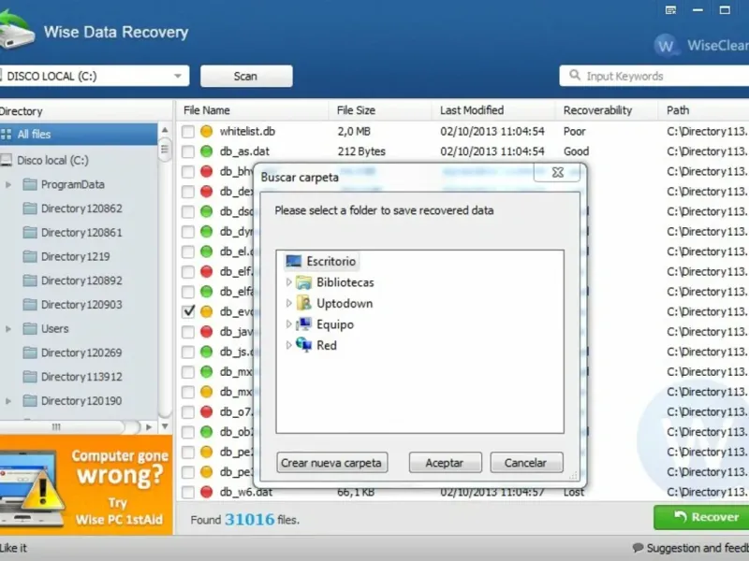
Task: Check the db_w6.dat file checkbox
Action: click(x=188, y=492)
